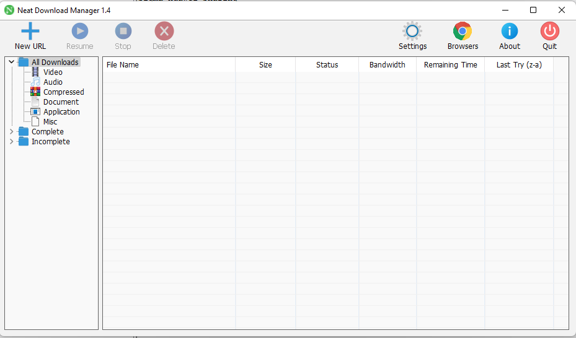
Task: Click the Misc blank file icon
Action: point(35,121)
